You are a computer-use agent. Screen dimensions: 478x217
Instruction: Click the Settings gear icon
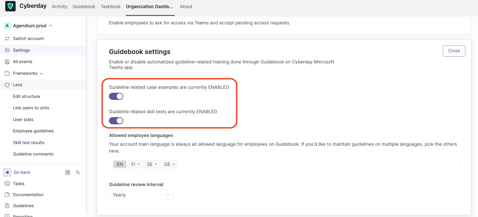coord(7,50)
